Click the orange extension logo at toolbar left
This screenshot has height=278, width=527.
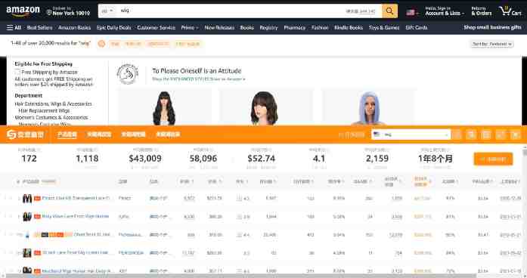(x=26, y=134)
